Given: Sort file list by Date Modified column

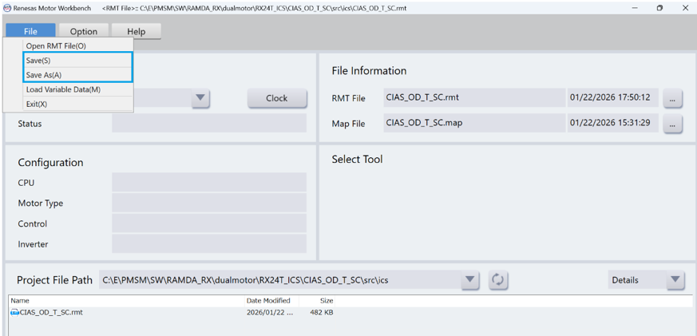Looking at the screenshot, I should [x=271, y=301].
